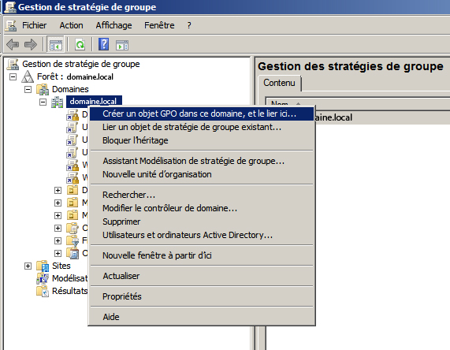The image size is (450, 350).
Task: Click the Back arrow toolbar icon
Action: tap(13, 45)
